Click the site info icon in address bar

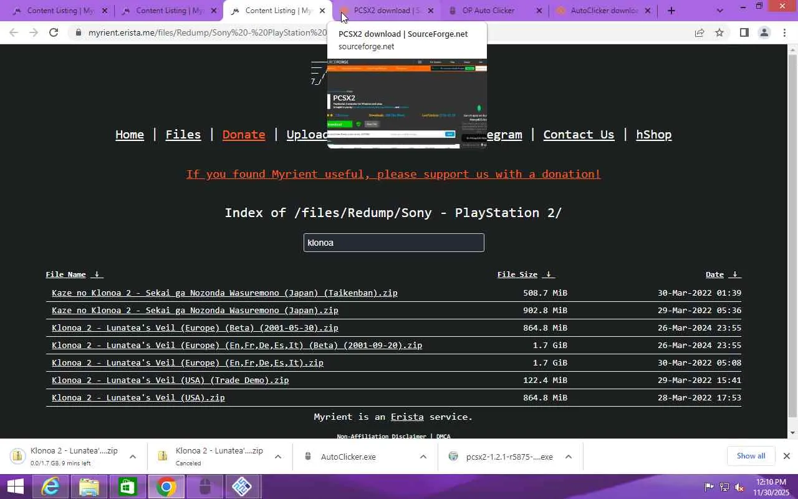78,32
